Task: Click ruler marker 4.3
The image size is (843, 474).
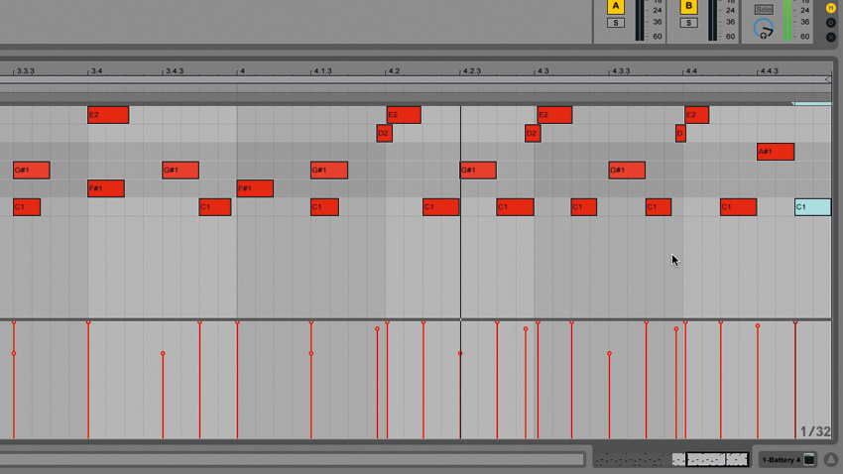Action: tap(543, 71)
